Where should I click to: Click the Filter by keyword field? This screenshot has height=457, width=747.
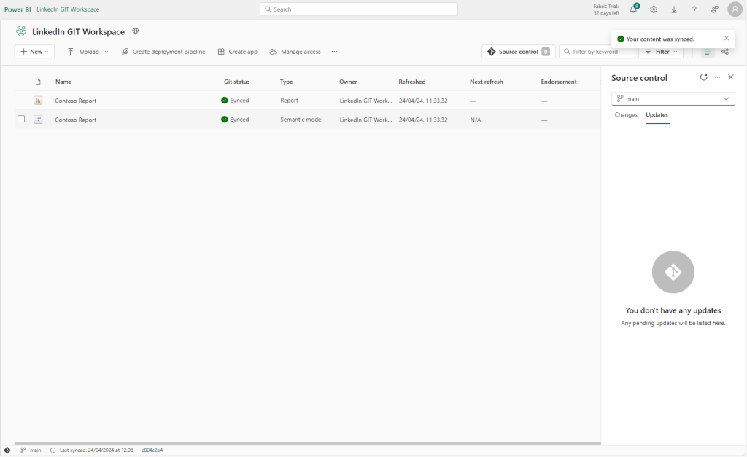tap(600, 52)
